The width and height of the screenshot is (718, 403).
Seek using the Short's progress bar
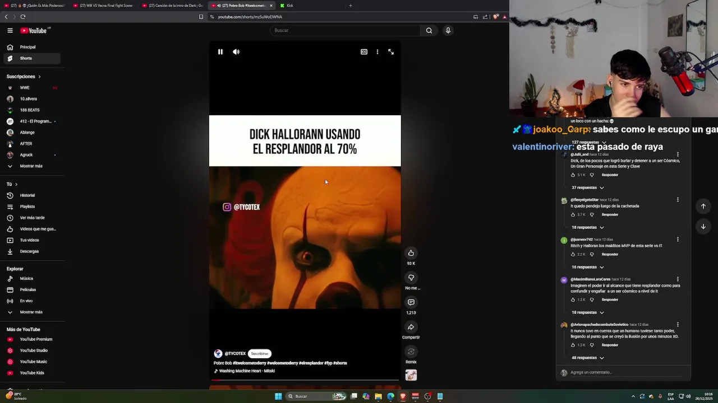coord(305,379)
